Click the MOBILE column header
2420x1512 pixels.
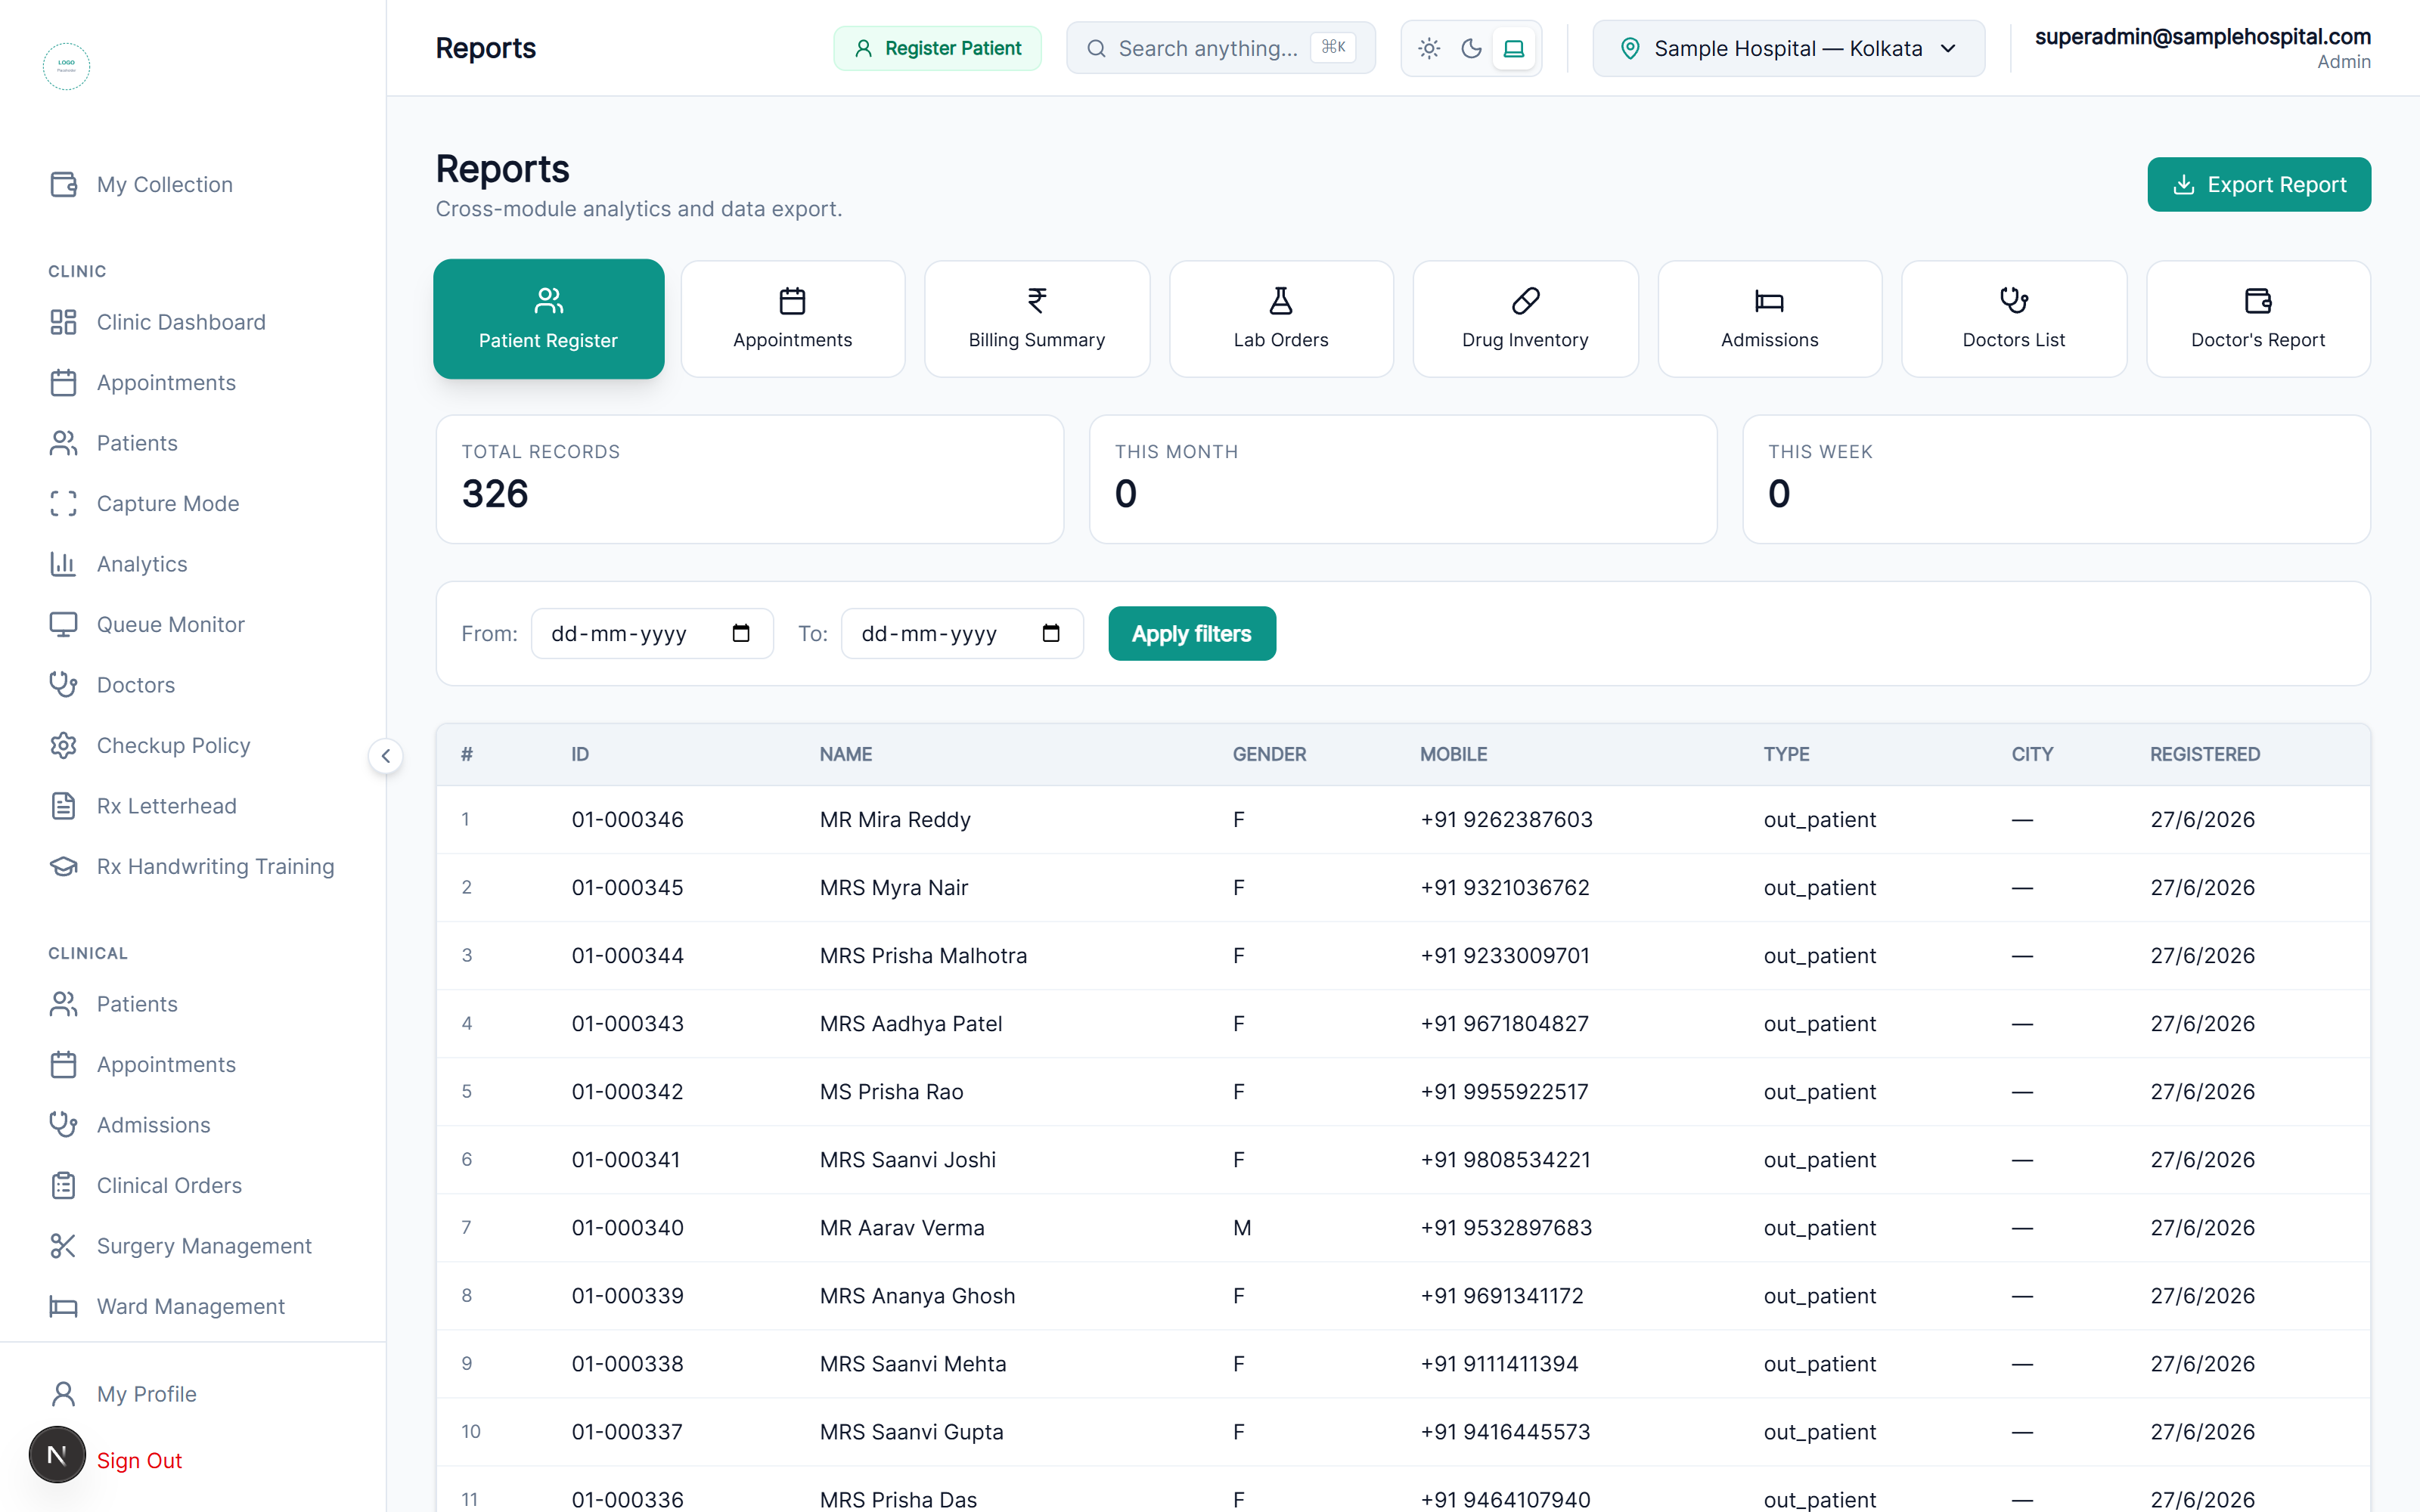(x=1453, y=754)
